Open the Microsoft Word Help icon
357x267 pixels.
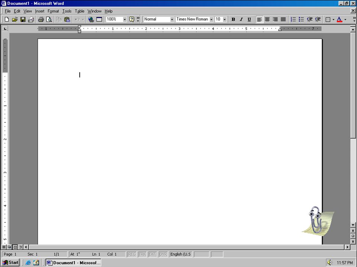pos(132,19)
